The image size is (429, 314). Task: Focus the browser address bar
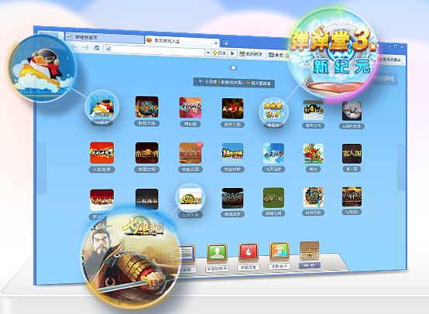154,50
